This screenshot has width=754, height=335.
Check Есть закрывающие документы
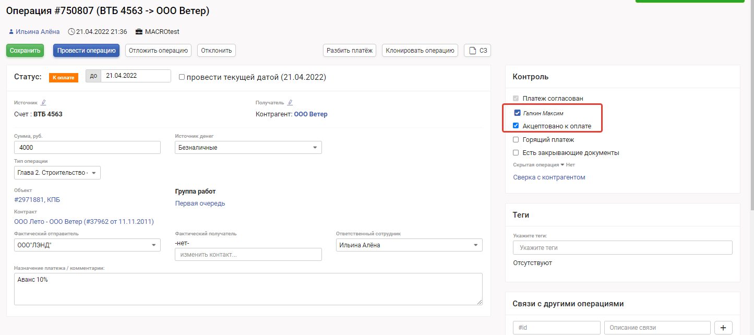coord(516,153)
